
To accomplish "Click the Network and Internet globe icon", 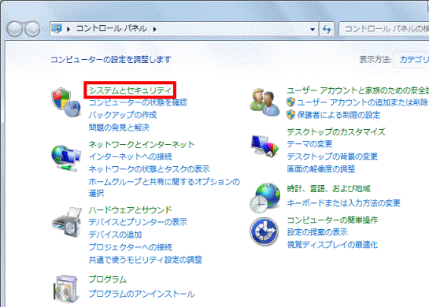I will coord(66,158).
